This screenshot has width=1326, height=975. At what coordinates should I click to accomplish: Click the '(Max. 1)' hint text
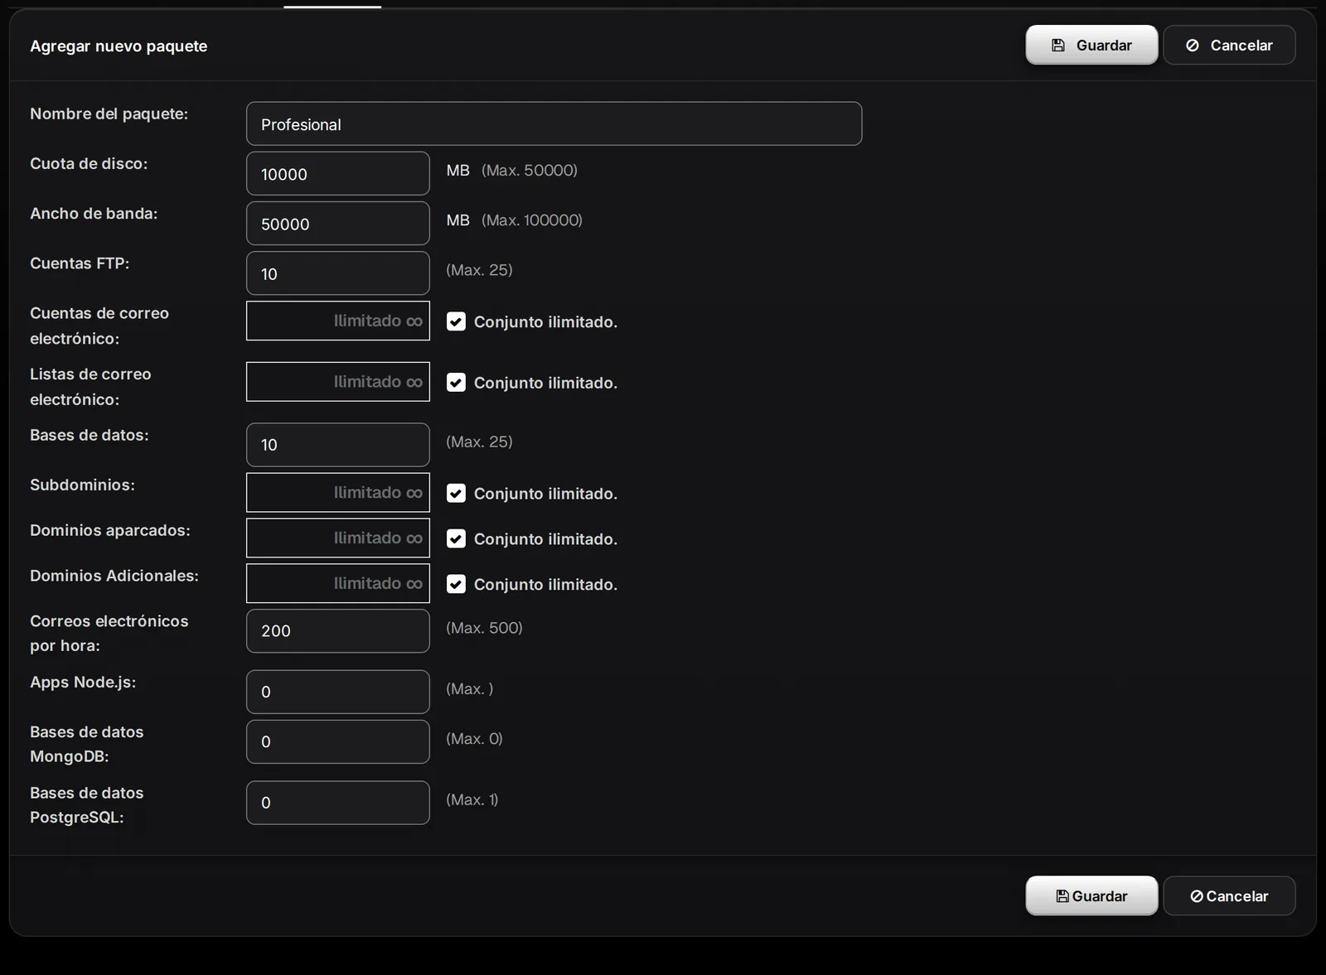pos(472,799)
